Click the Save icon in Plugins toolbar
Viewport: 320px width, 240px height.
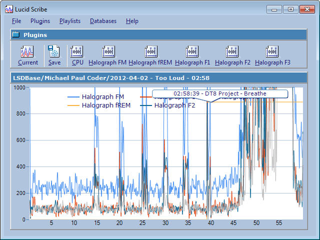click(x=54, y=51)
